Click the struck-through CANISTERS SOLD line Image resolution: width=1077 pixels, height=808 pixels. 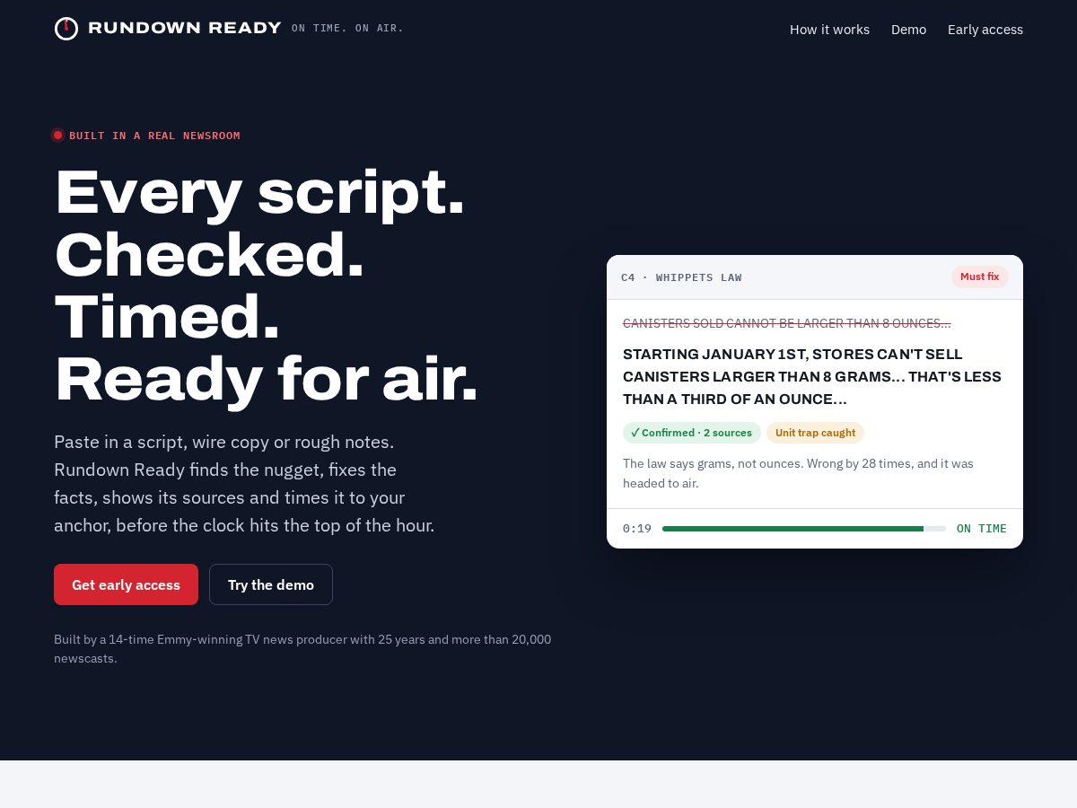[787, 323]
